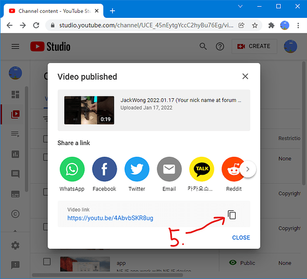Viewport: 307px width, 279px height.
Task: Open the browser Extensions puzzle icon
Action: 271,25
